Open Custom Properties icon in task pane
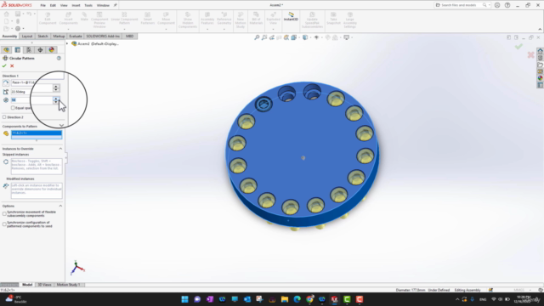The width and height of the screenshot is (544, 306). click(541, 85)
